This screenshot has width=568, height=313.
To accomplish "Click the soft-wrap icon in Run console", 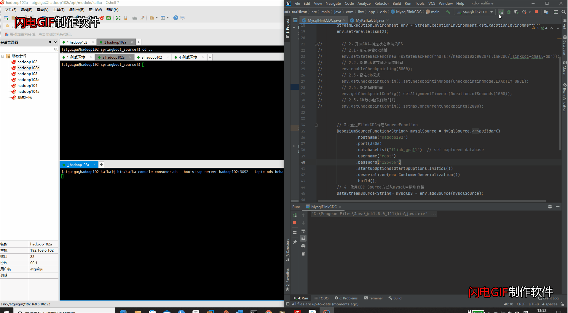I will coord(303,231).
